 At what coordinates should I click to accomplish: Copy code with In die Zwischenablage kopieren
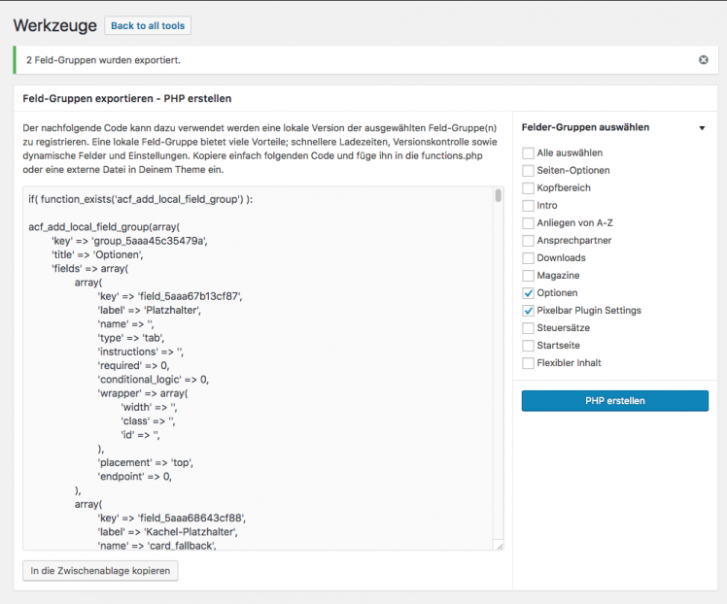click(100, 571)
